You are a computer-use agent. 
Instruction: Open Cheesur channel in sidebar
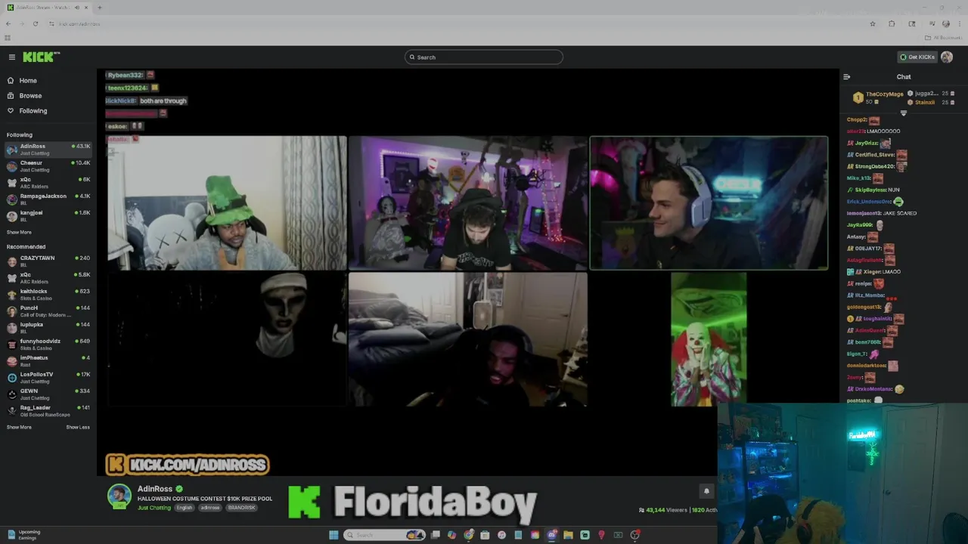pos(48,166)
